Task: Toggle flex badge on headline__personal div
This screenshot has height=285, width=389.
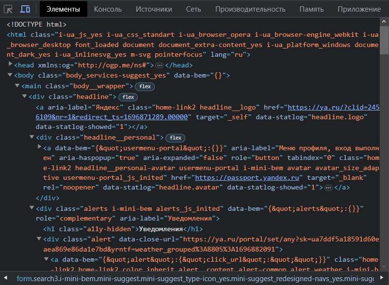Action: pyautogui.click(x=176, y=138)
